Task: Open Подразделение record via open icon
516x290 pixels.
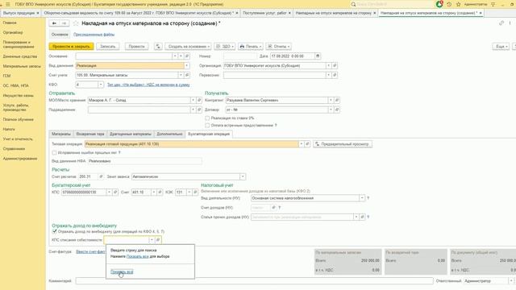Action: click(199, 110)
